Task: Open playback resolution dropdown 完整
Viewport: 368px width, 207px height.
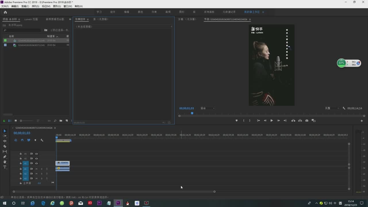Action: pos(332,108)
